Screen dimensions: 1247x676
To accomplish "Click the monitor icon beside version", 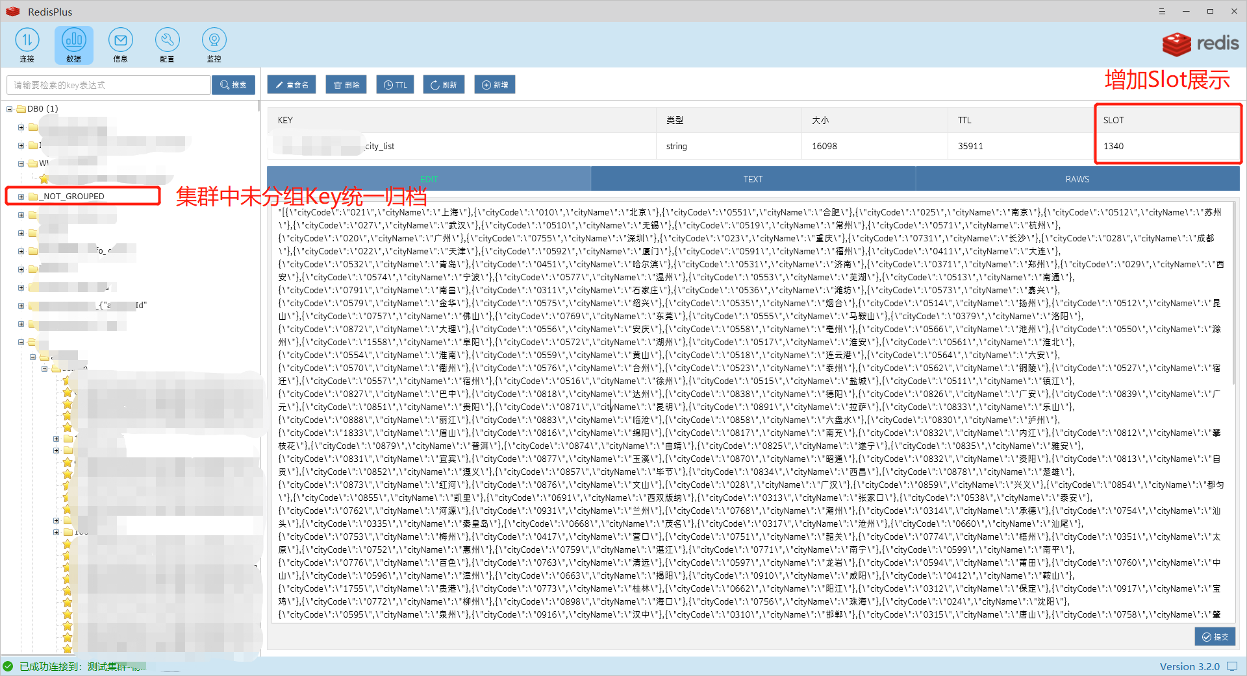I will pyautogui.click(x=1232, y=666).
